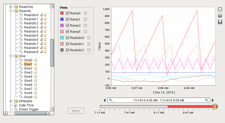The height and width of the screenshot is (123, 225).
Task: Select the Date Time tree item
Action: click(26, 105)
